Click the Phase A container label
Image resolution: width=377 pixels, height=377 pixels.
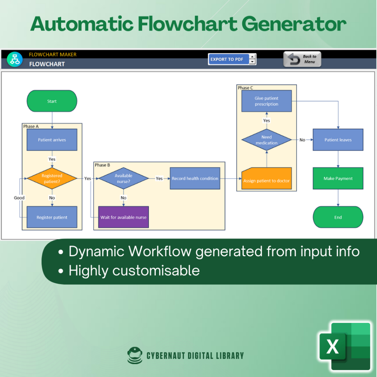31,127
